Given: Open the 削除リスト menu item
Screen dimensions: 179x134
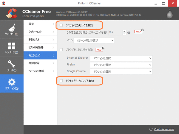Looking at the screenshot, I should click(40, 40).
